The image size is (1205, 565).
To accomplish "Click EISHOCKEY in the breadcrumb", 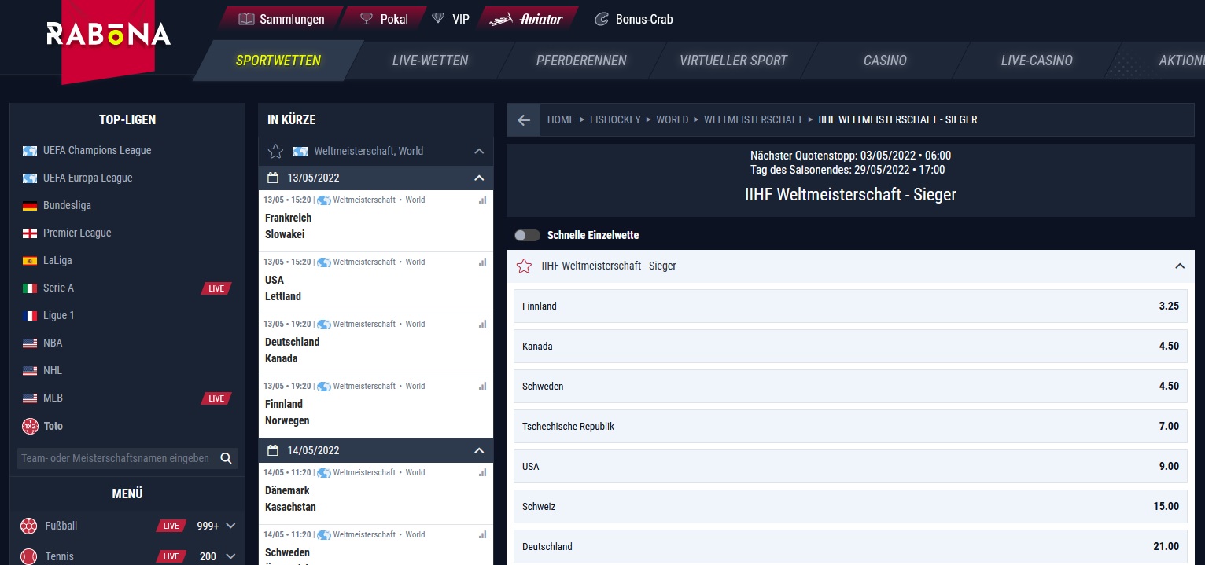I will point(615,120).
